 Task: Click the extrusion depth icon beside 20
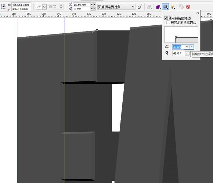50,6
